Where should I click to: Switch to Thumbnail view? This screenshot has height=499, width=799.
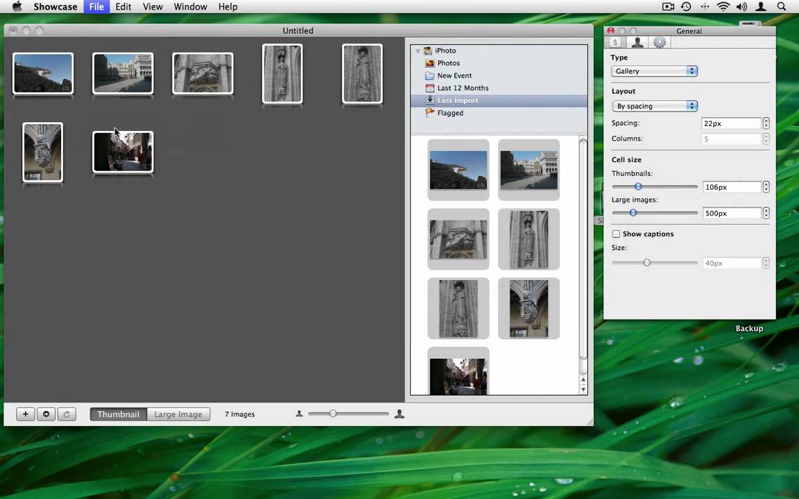118,414
